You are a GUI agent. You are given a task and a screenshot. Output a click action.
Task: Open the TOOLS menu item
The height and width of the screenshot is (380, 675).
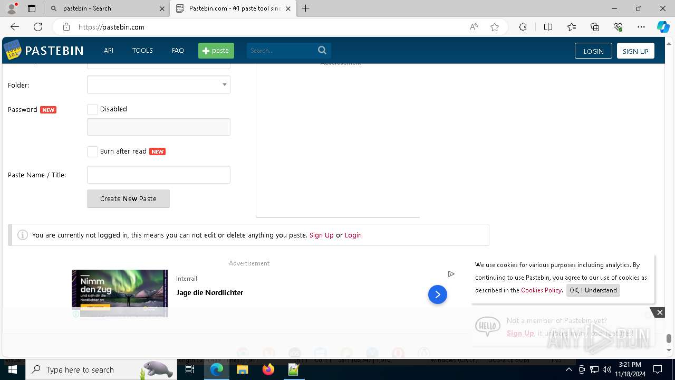[142, 51]
